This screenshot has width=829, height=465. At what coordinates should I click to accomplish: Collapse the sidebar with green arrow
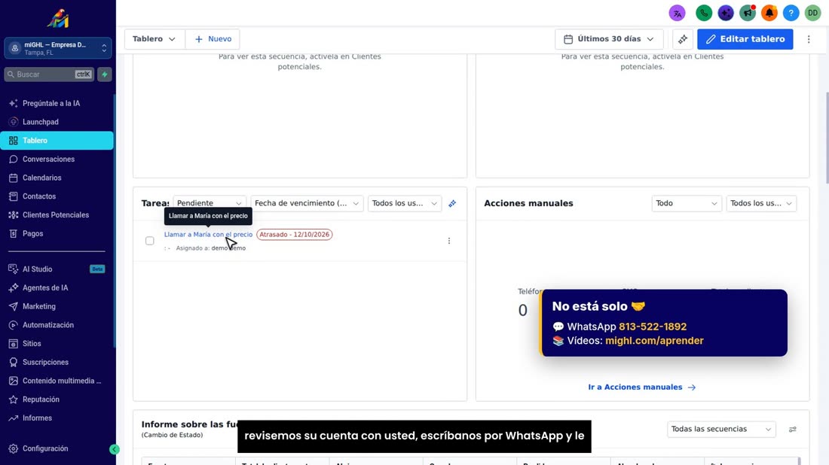click(x=115, y=449)
